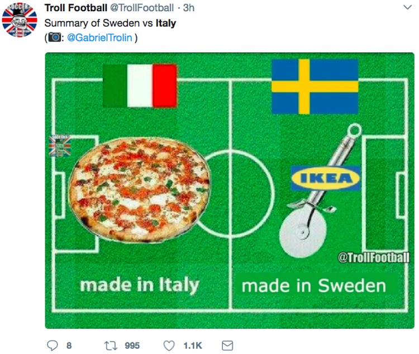Viewport: 419px width, 354px height.
Task: Send tweet via the envelope message icon
Action: pyautogui.click(x=227, y=346)
